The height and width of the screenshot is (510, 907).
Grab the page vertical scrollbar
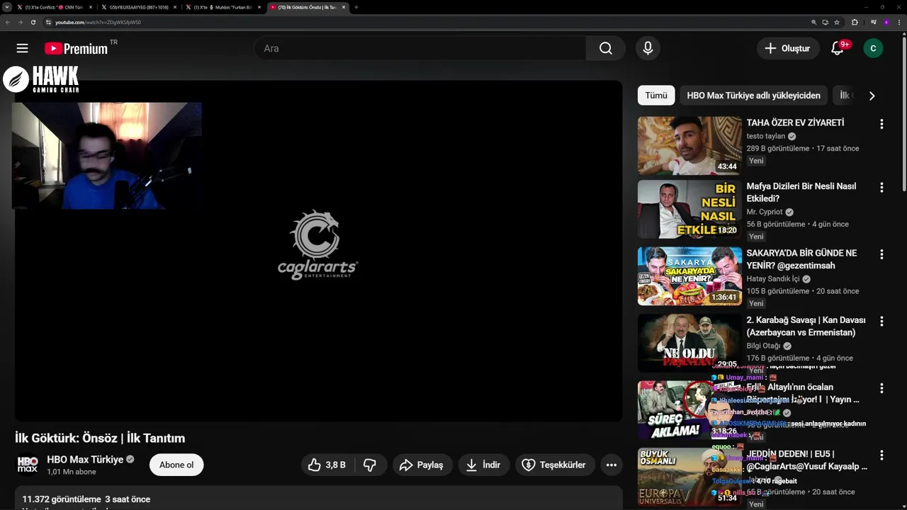pos(903,113)
